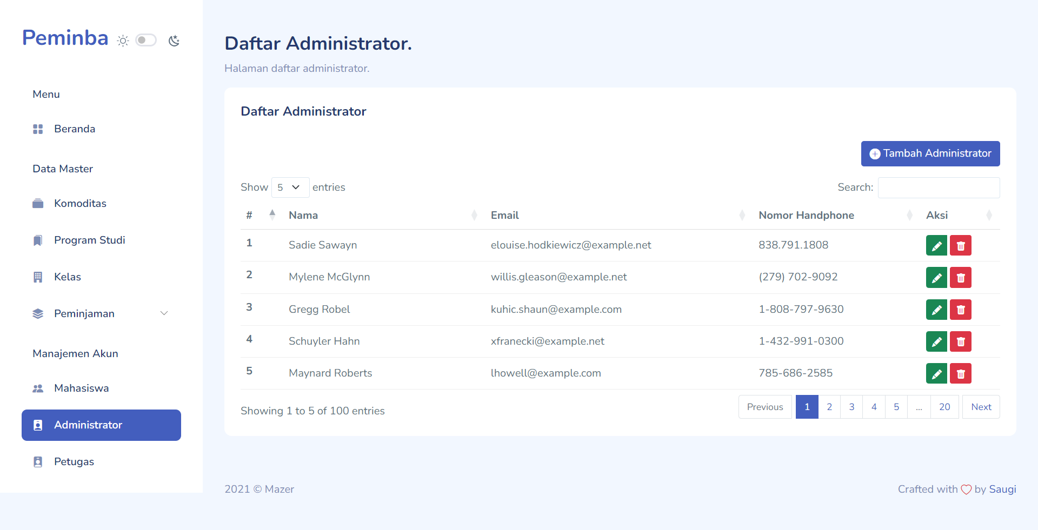Click the Administrator badge icon in sidebar
This screenshot has width=1038, height=530.
(x=38, y=425)
